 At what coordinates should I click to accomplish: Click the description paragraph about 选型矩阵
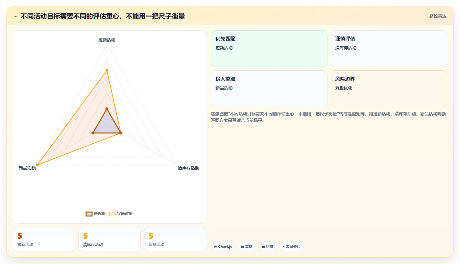pyautogui.click(x=328, y=117)
